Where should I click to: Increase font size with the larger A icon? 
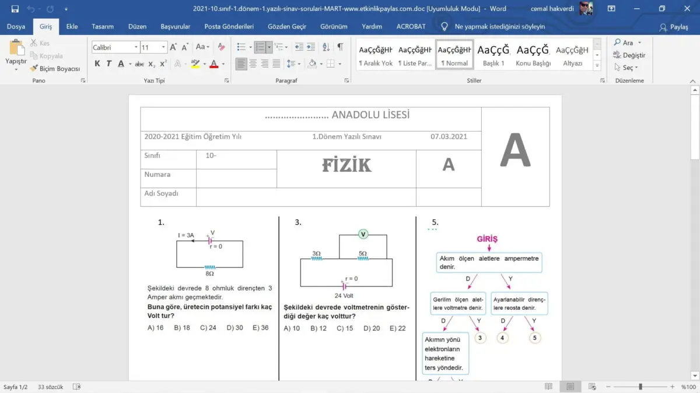174,47
